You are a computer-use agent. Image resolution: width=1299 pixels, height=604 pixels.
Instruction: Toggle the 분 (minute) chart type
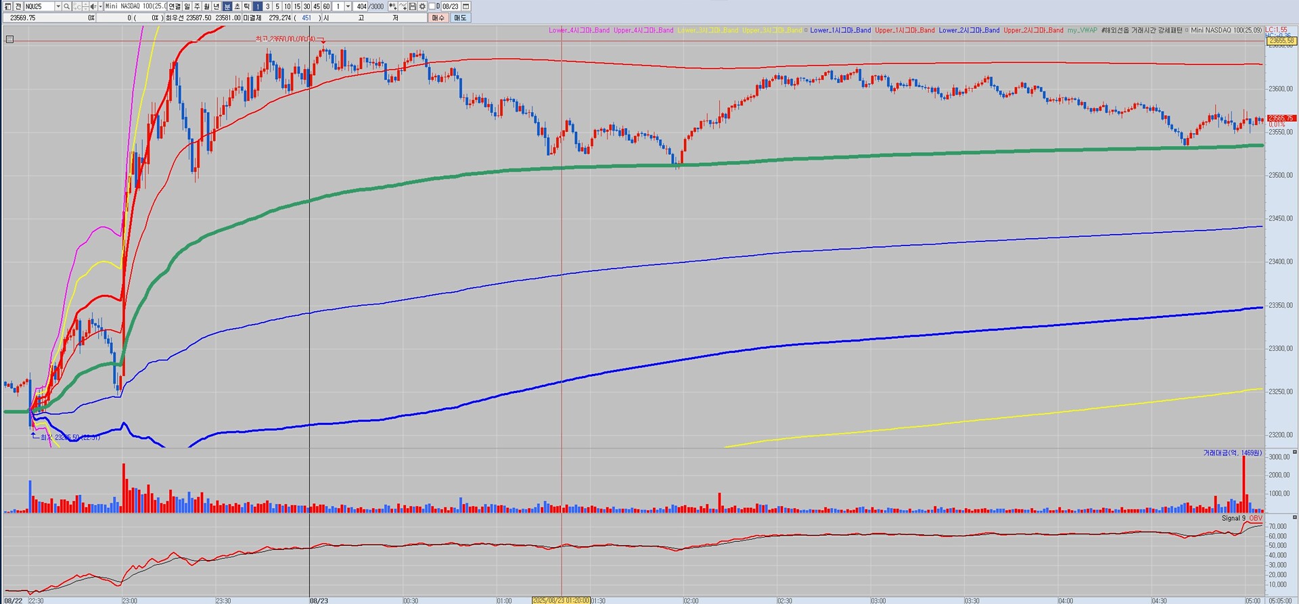(227, 6)
